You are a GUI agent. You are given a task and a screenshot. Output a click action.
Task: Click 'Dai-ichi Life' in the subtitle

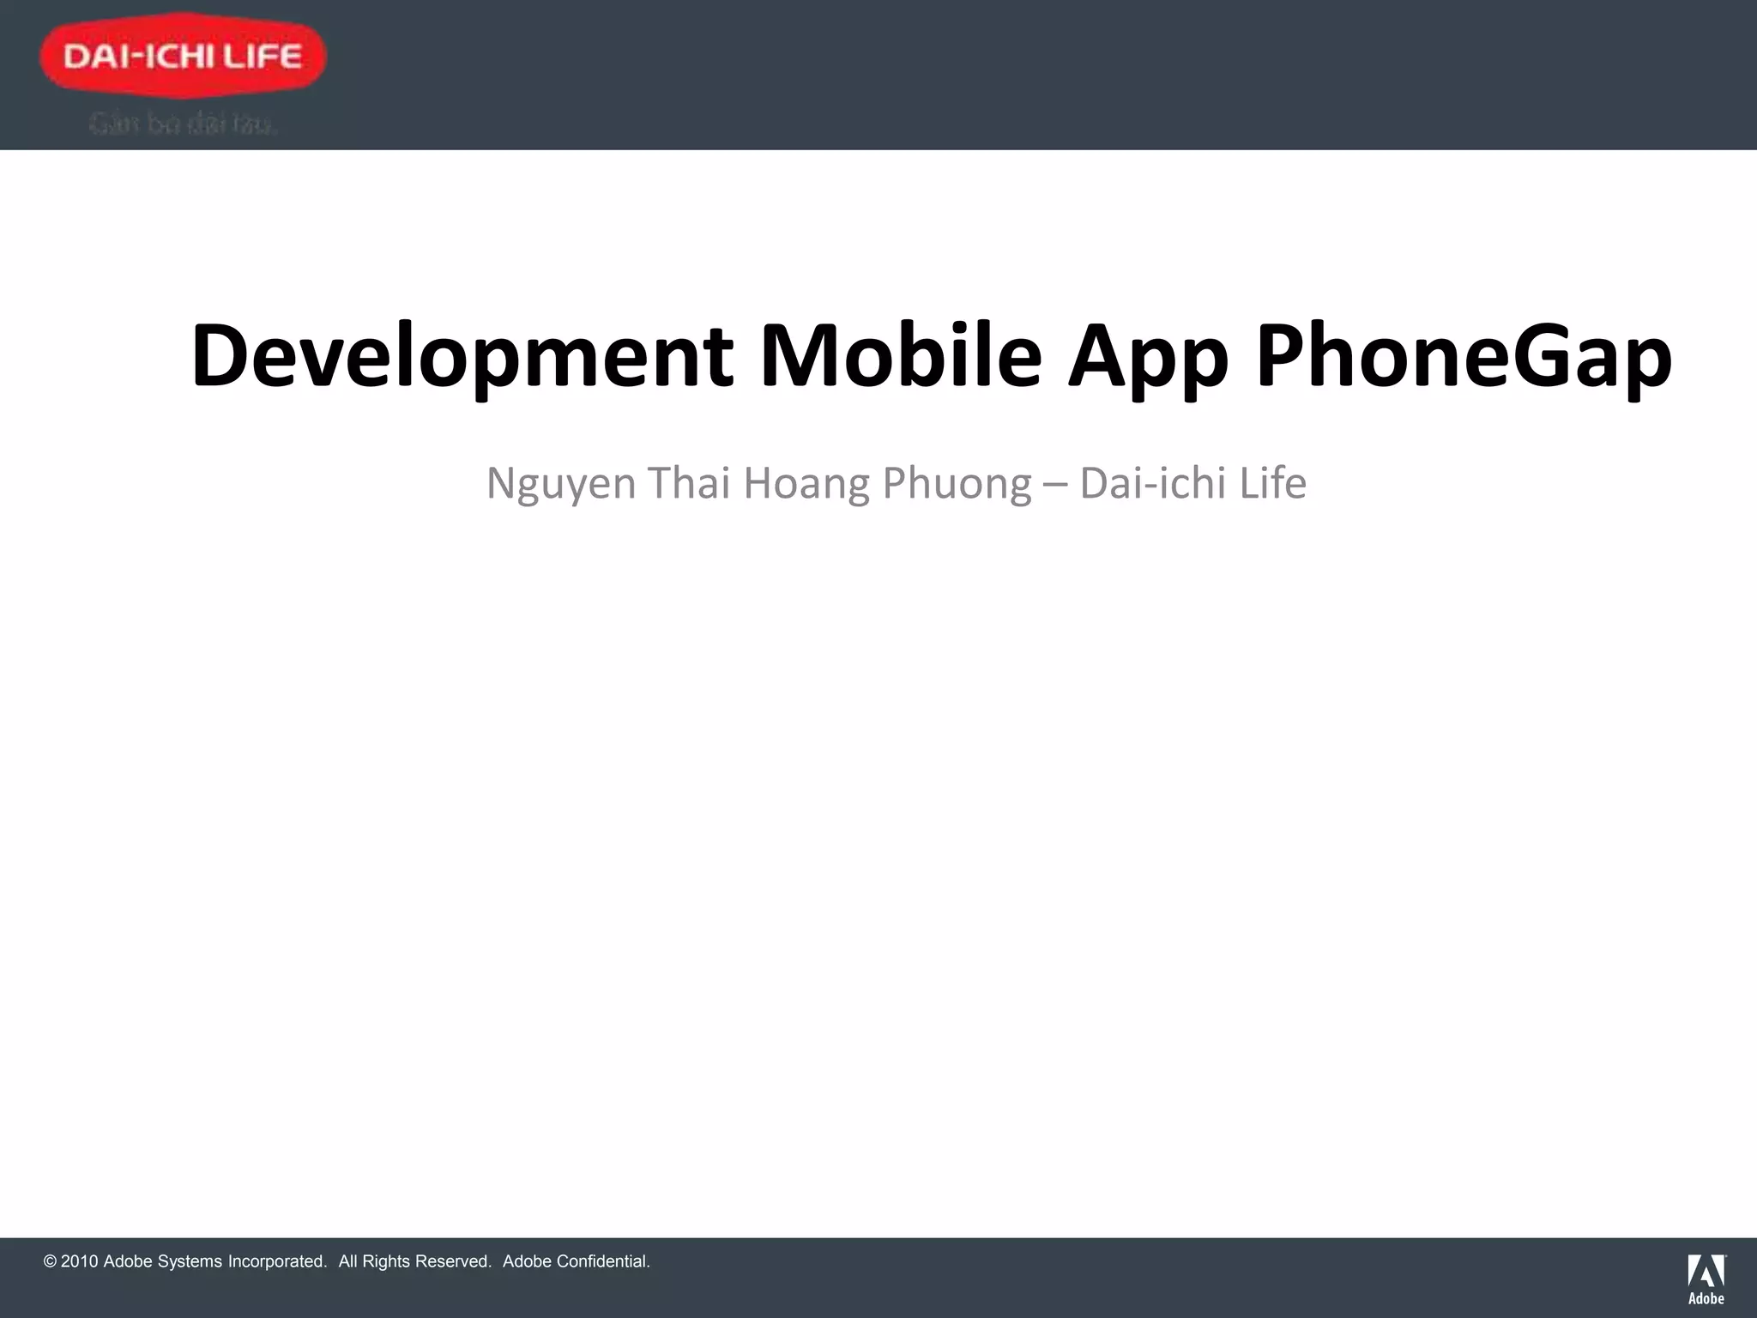[x=1192, y=483]
